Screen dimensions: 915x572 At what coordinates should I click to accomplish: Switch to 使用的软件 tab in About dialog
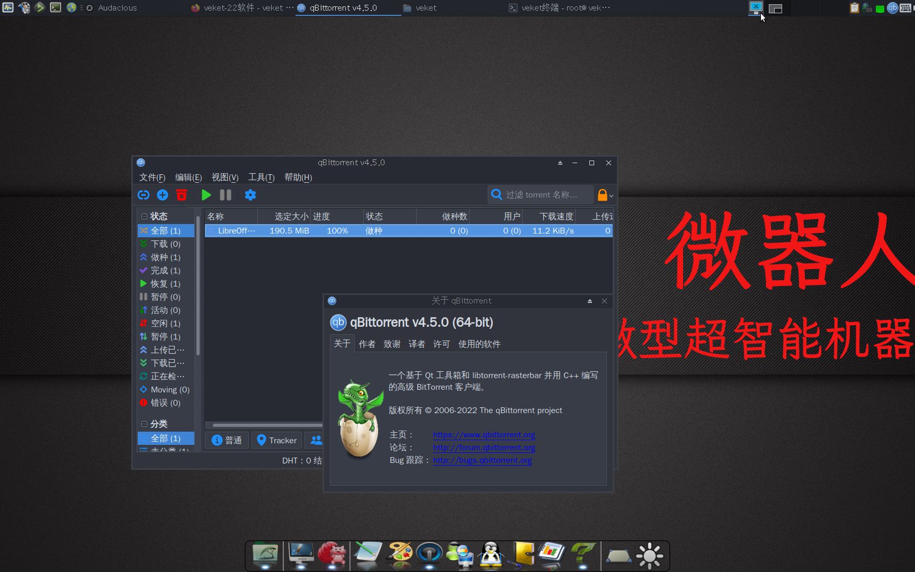(x=479, y=344)
